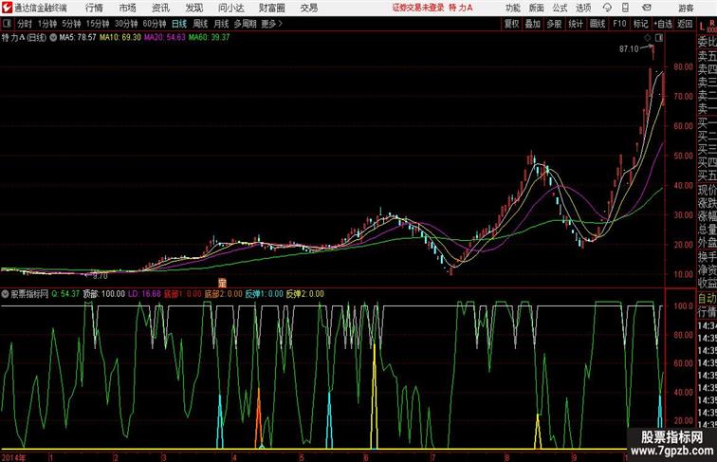This screenshot has height=462, width=717.
Task: Click the diamond icon above price chart
Action: point(648,38)
